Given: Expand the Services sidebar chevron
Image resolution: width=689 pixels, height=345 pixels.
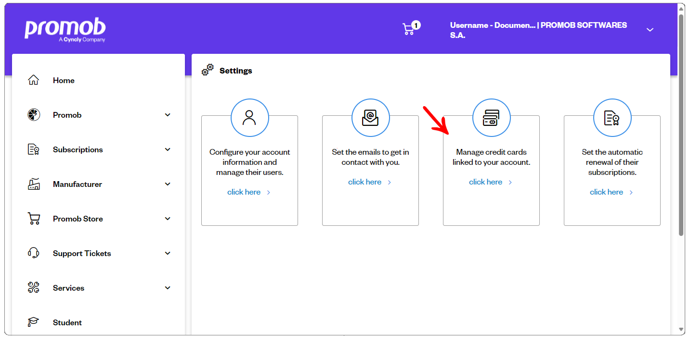Looking at the screenshot, I should [168, 288].
